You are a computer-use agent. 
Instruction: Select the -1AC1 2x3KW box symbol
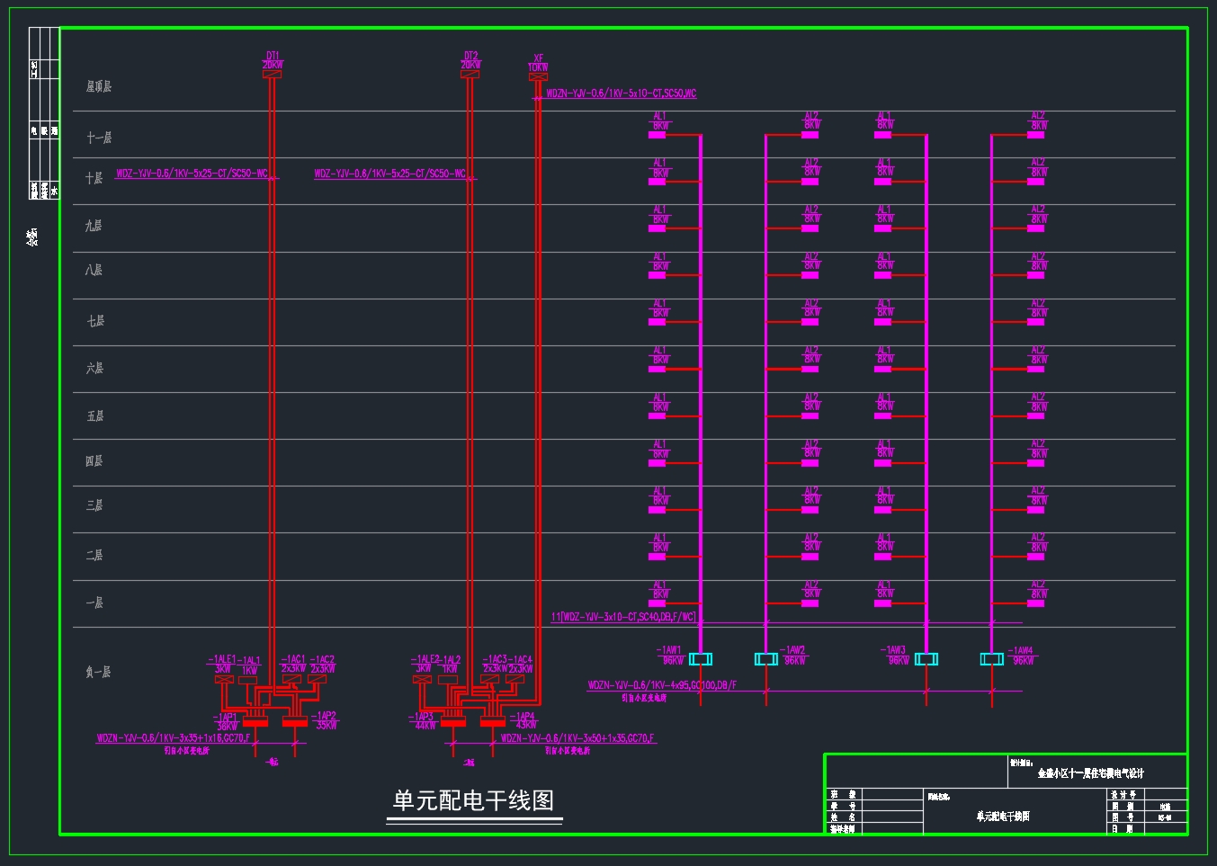coord(291,680)
